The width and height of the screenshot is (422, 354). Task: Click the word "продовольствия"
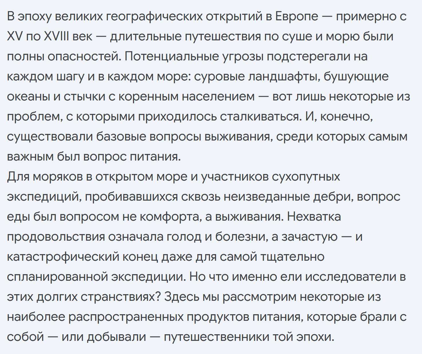56,237
